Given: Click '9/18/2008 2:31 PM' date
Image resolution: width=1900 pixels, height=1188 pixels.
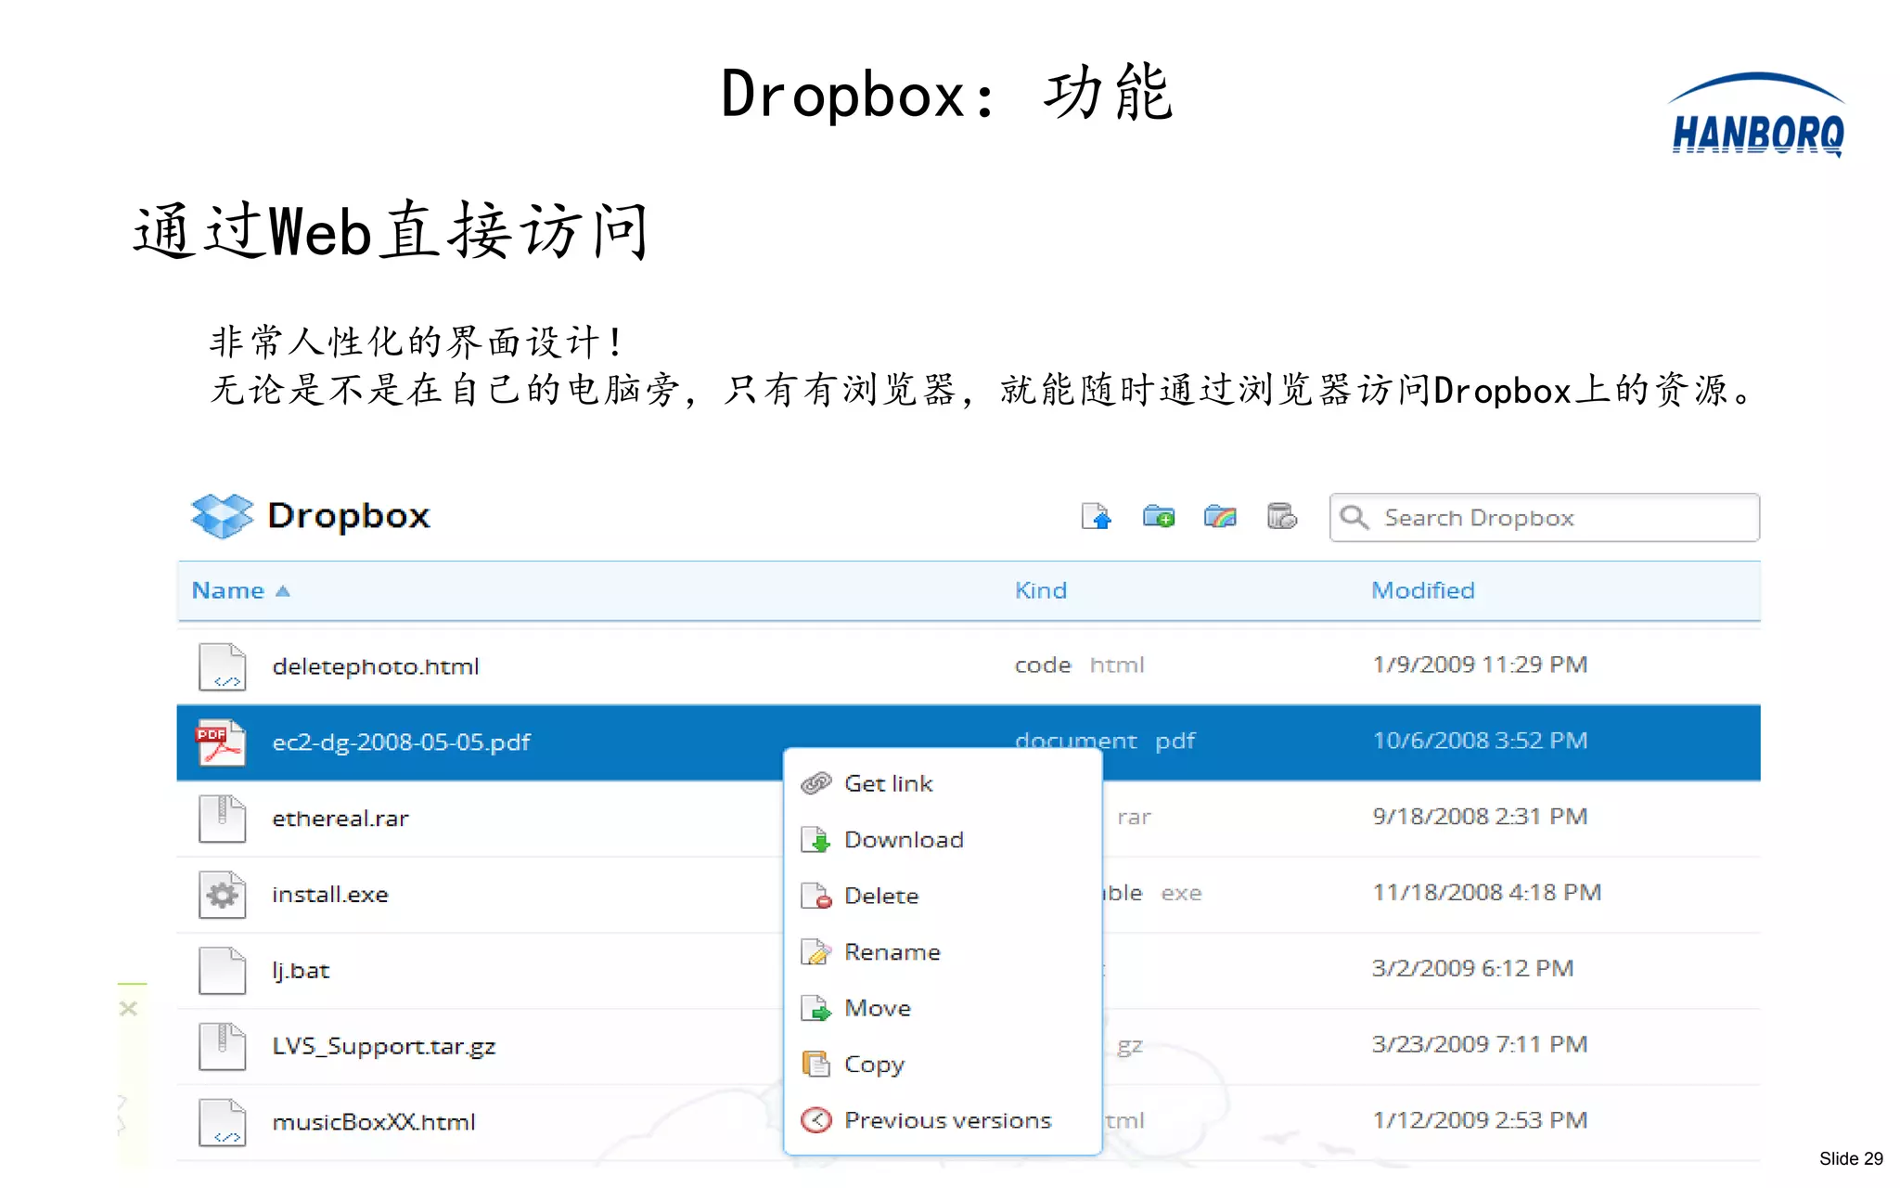Looking at the screenshot, I should [1480, 817].
